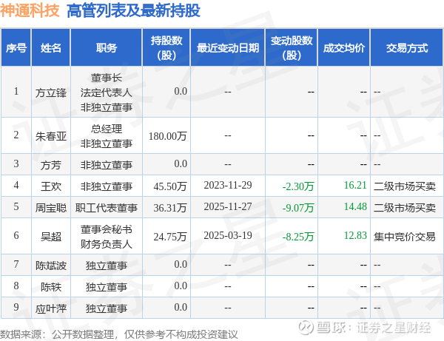This screenshot has height=341, width=444.
Task: Click the 非独立董事 cell in 王欢's row
Action: click(106, 186)
